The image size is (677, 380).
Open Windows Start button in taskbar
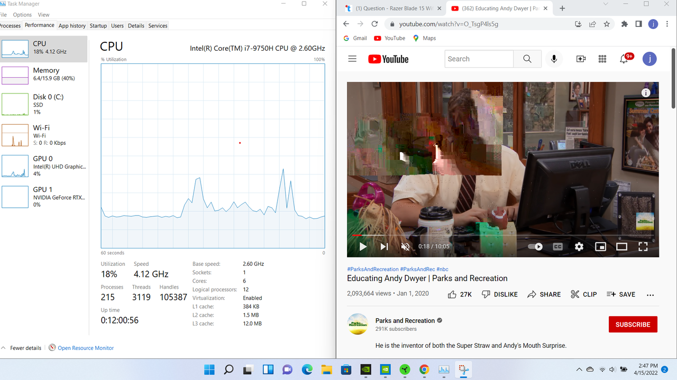click(x=209, y=369)
